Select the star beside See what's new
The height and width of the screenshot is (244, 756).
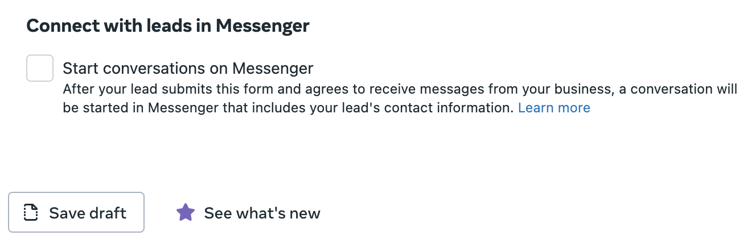[186, 213]
